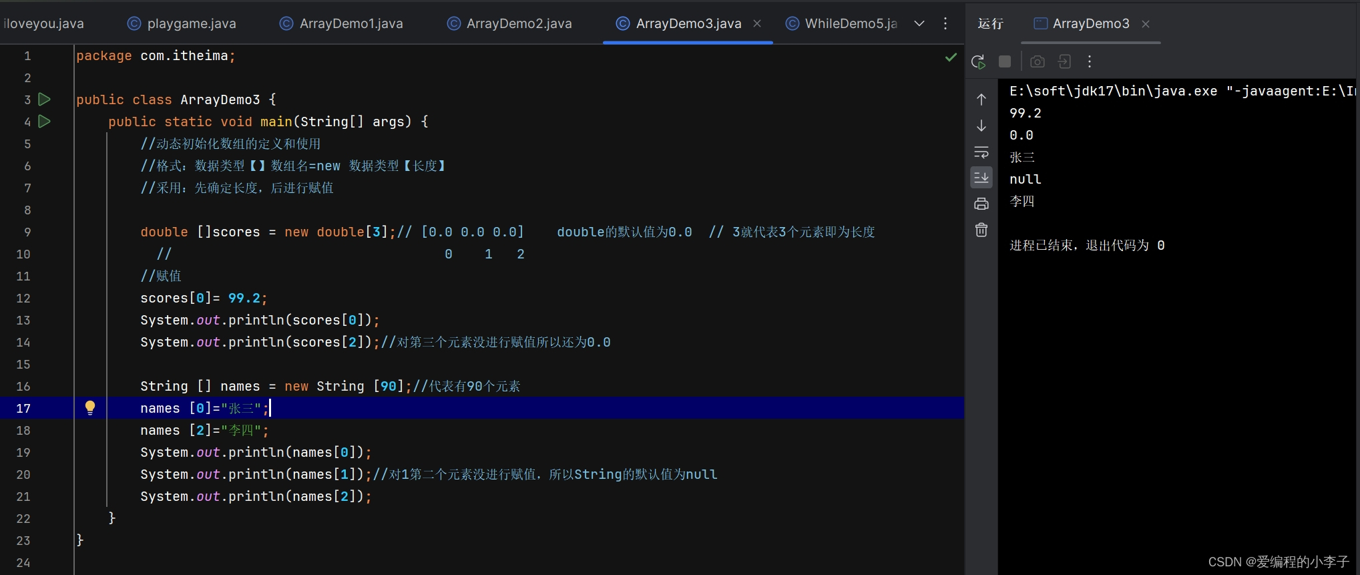Switch to the ArrayDemo2.java tab
The width and height of the screenshot is (1360, 575).
tap(509, 23)
